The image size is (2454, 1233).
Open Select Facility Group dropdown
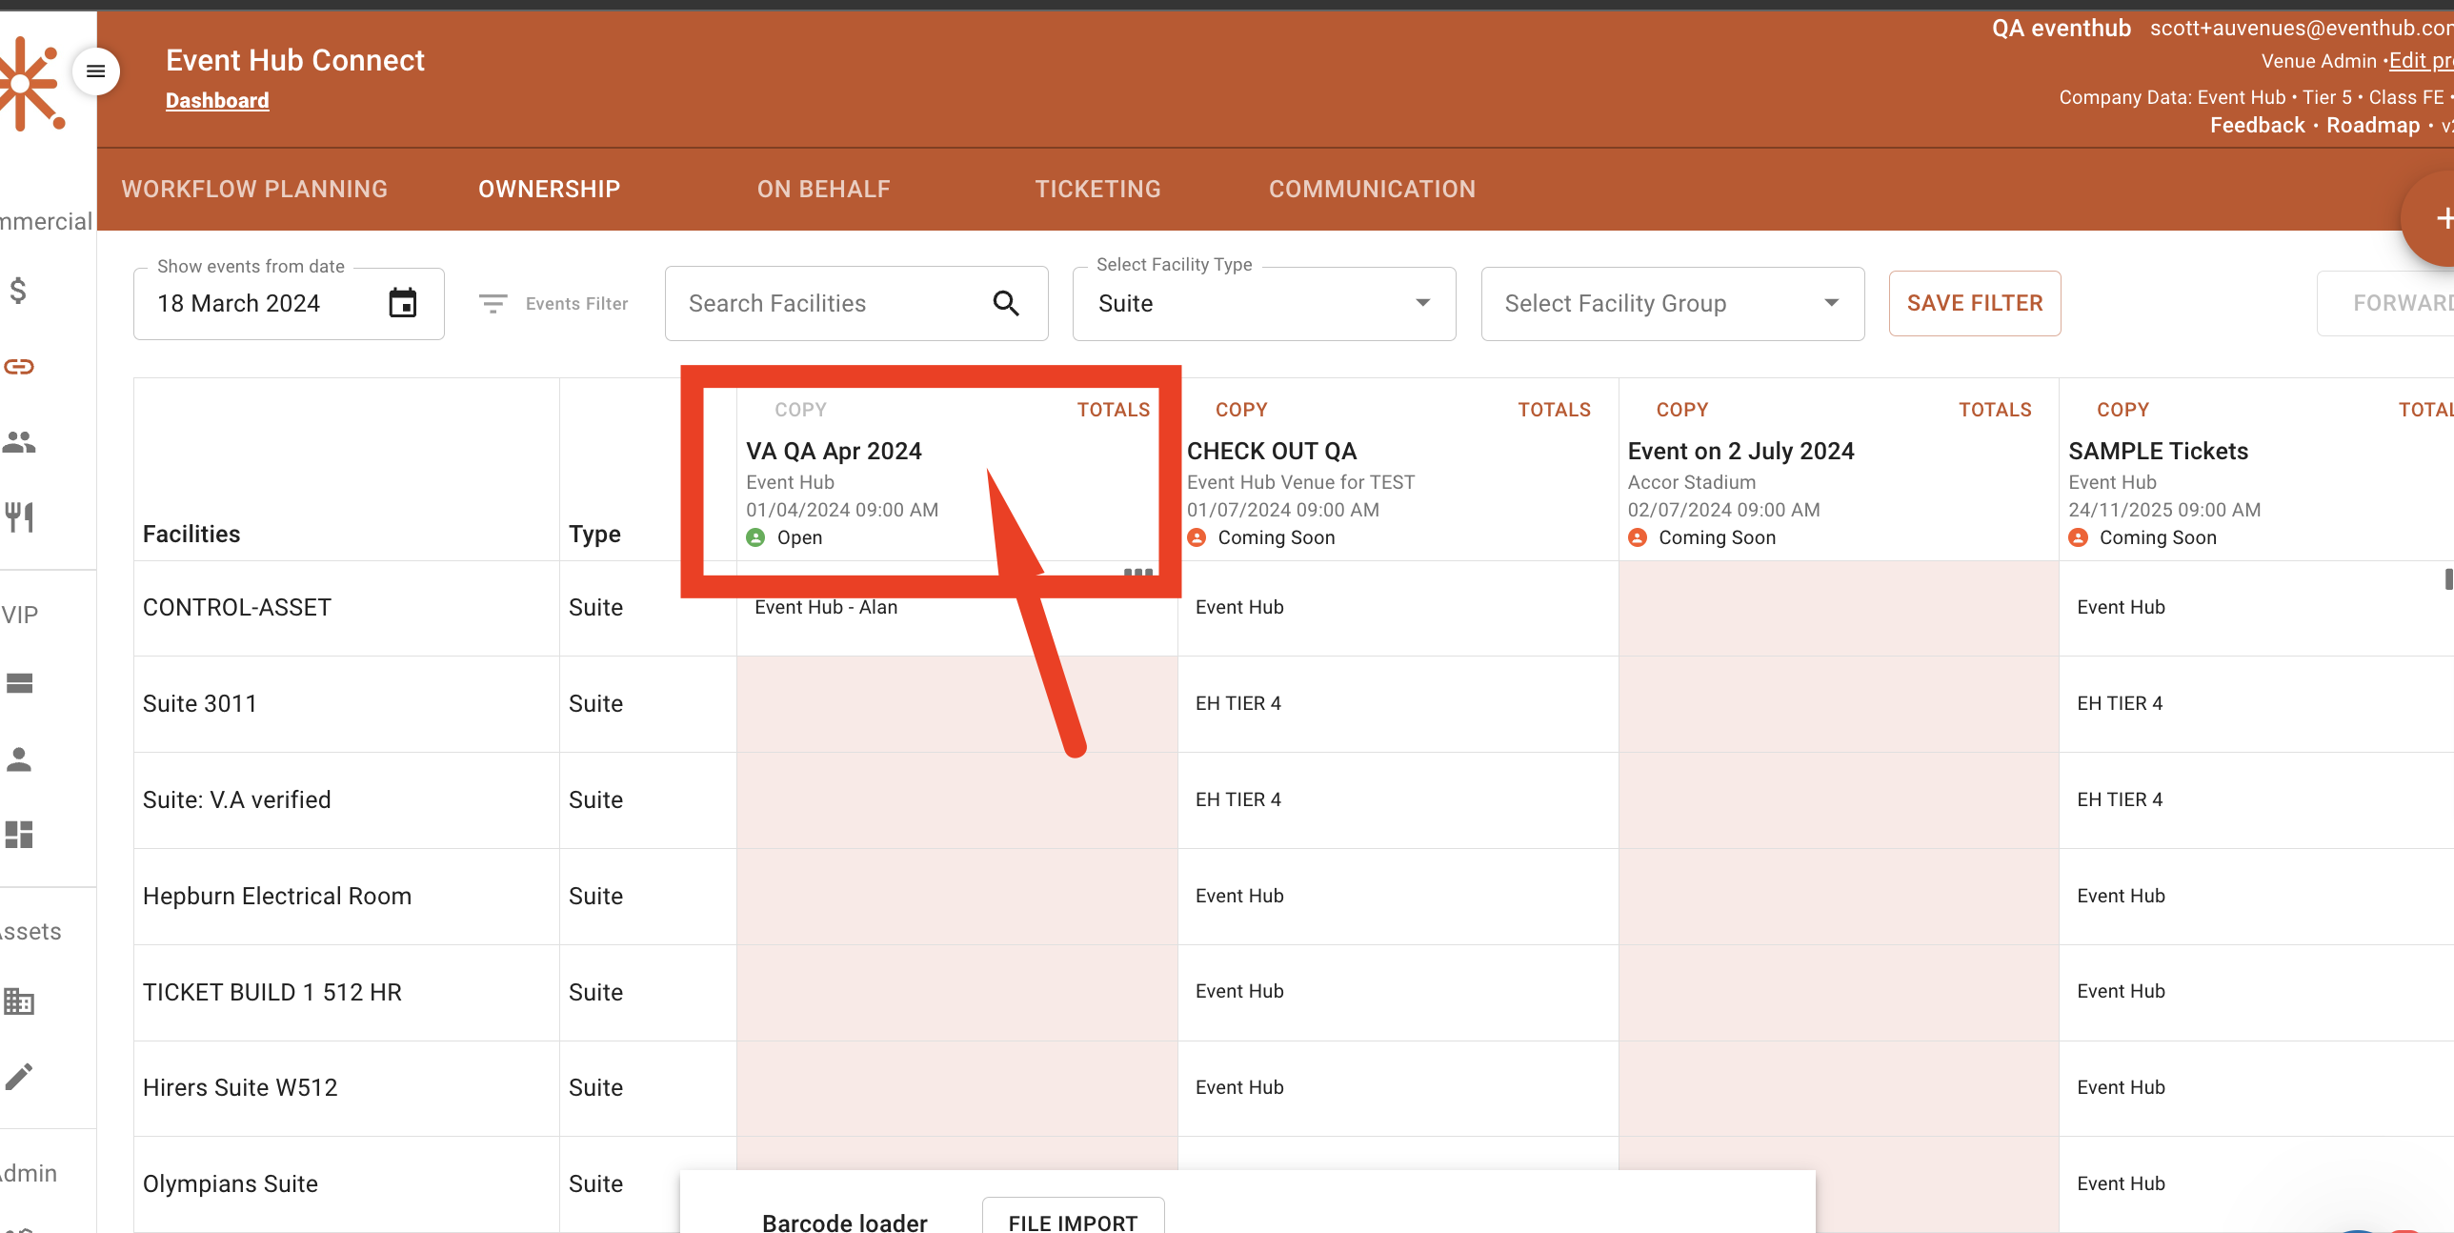pyautogui.click(x=1672, y=304)
